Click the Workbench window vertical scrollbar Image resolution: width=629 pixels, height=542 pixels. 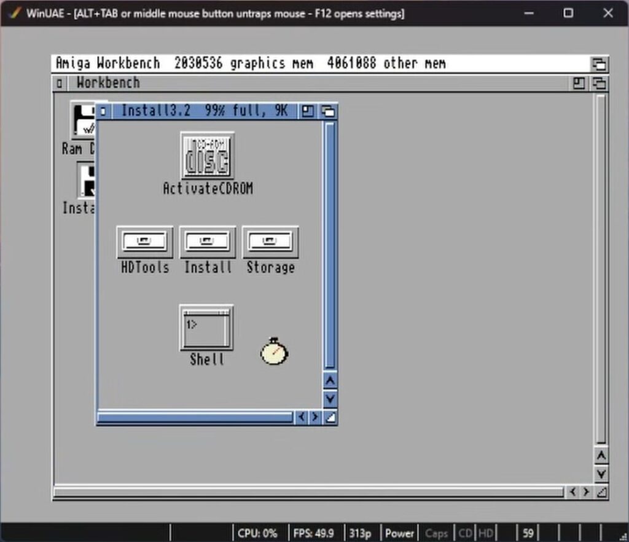601,269
